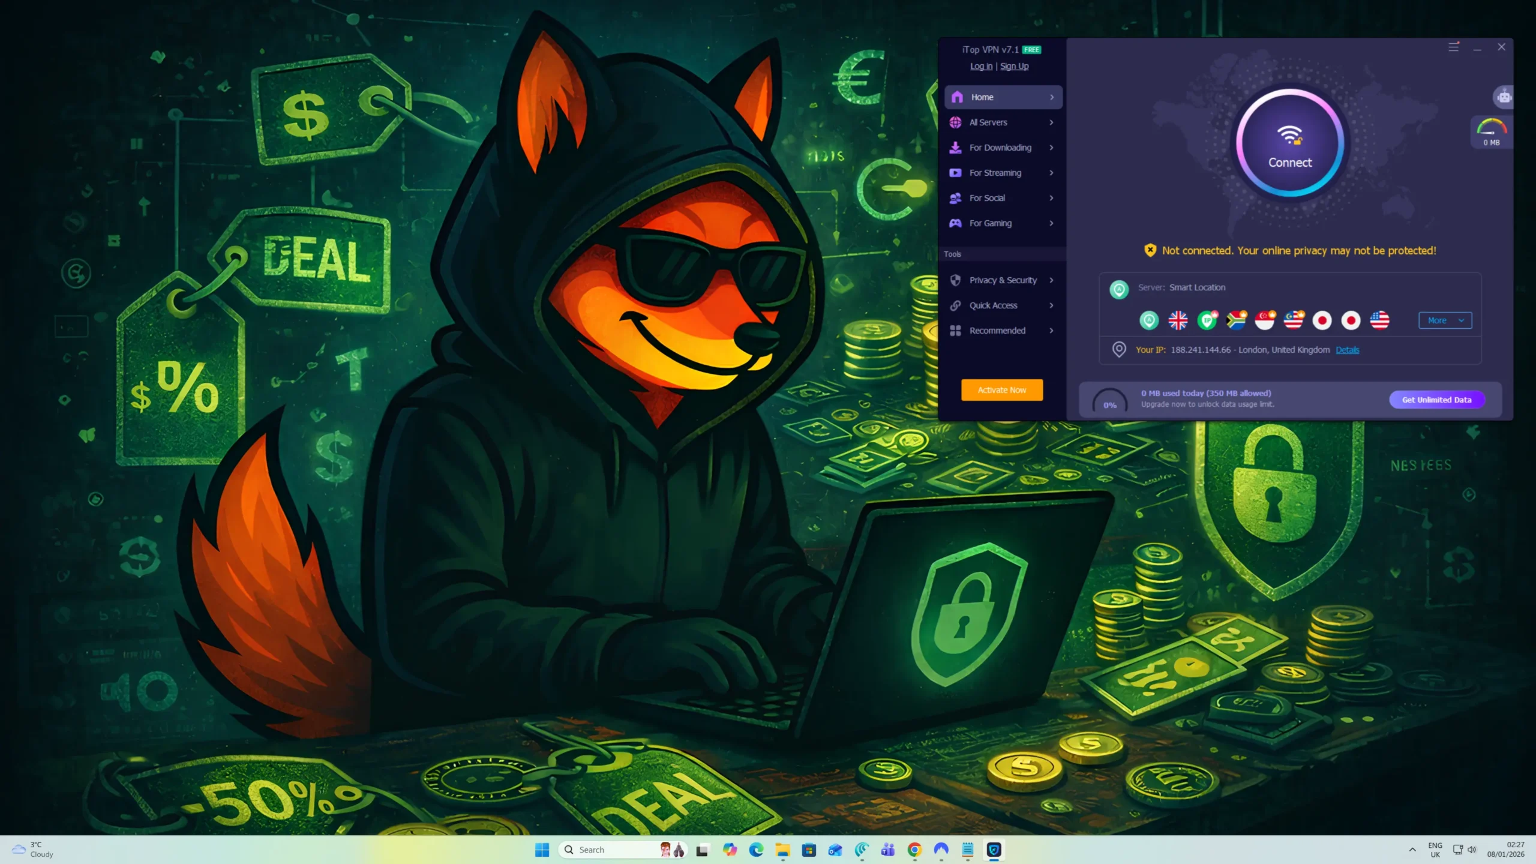The height and width of the screenshot is (864, 1536).
Task: Click the Get Unlimited Data button
Action: click(x=1436, y=400)
